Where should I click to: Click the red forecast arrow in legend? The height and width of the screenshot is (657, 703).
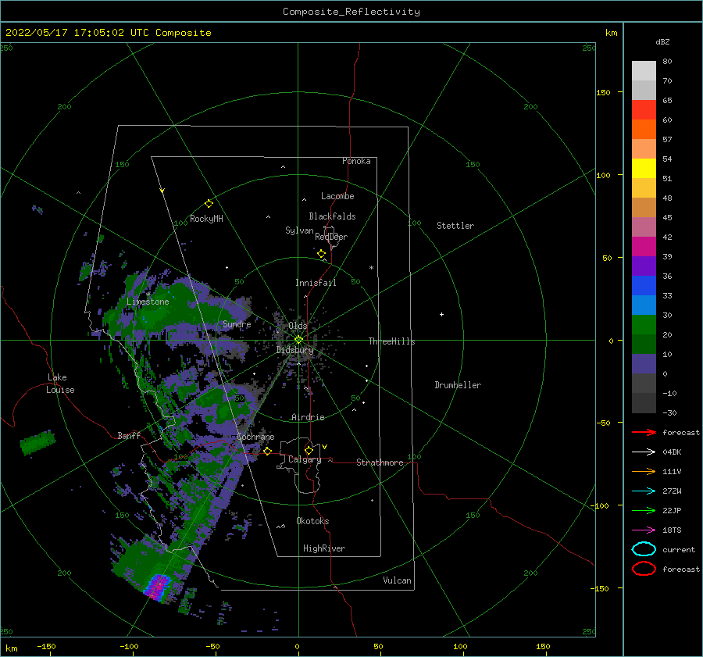[644, 432]
